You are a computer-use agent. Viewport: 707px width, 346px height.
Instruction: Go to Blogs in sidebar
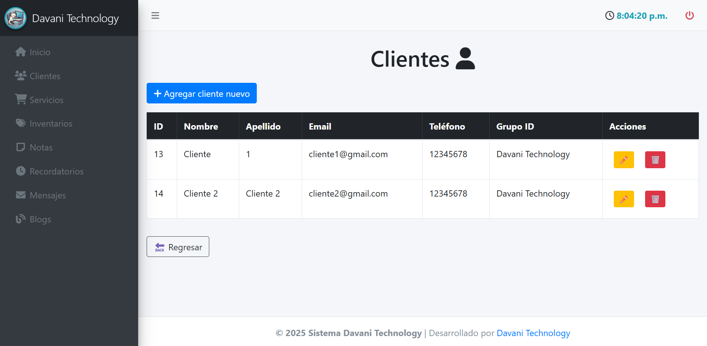pyautogui.click(x=40, y=219)
